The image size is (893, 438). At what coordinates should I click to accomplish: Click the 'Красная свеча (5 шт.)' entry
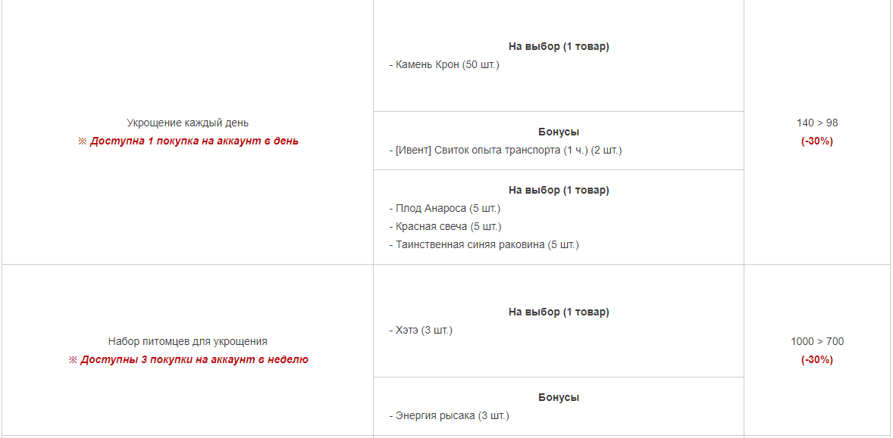pyautogui.click(x=445, y=226)
